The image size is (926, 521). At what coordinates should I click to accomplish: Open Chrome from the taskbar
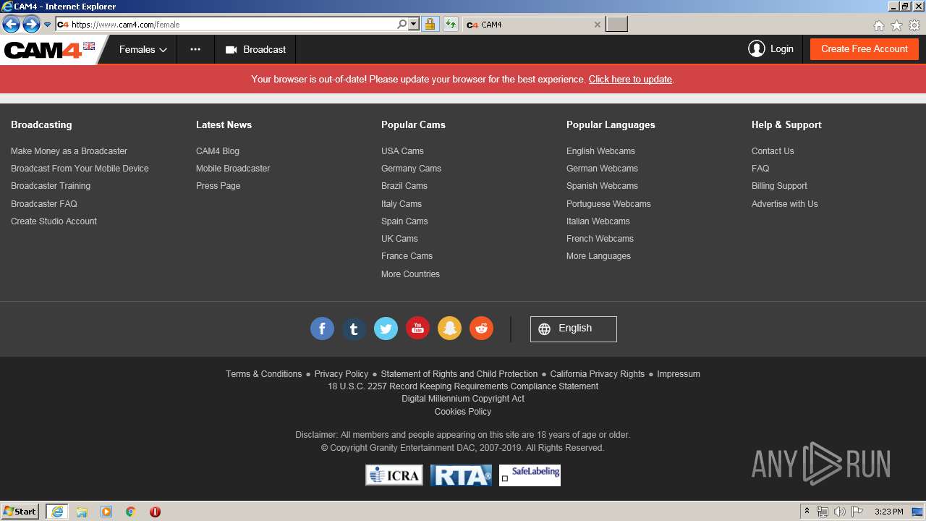(x=130, y=512)
